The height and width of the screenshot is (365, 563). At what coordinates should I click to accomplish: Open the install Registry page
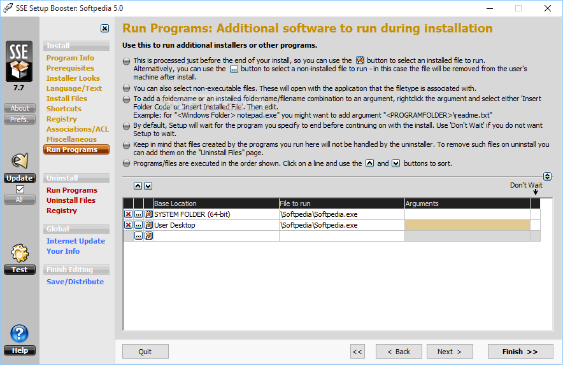tap(61, 119)
